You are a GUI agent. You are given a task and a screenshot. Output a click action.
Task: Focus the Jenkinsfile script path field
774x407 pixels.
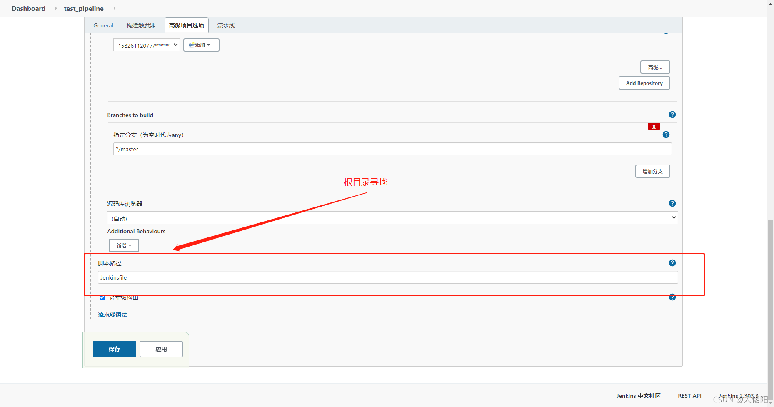pos(388,277)
